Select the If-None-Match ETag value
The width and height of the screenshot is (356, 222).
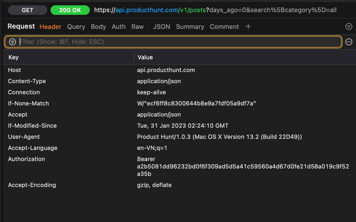(197, 103)
